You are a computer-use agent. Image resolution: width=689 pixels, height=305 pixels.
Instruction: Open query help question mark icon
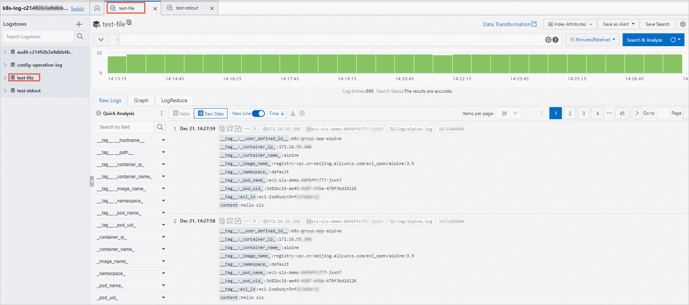555,40
